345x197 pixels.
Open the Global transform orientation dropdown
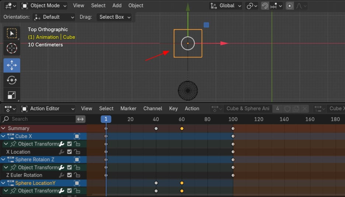tap(226, 6)
